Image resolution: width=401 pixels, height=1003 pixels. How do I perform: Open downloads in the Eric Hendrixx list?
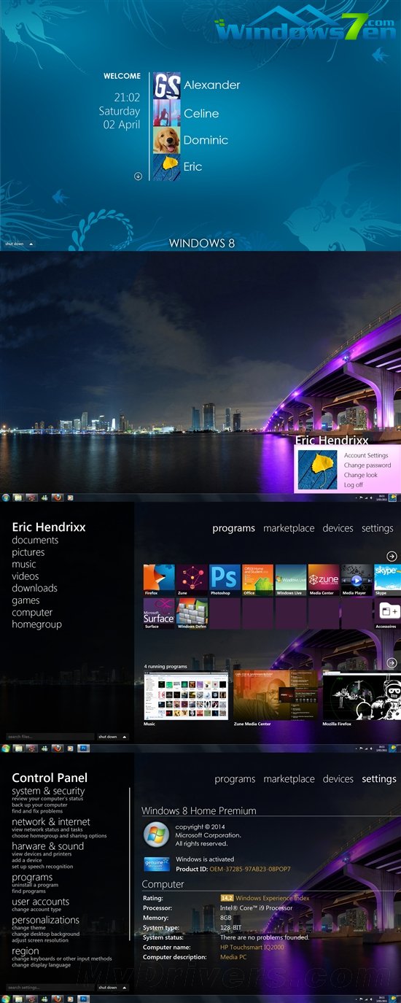click(x=34, y=588)
